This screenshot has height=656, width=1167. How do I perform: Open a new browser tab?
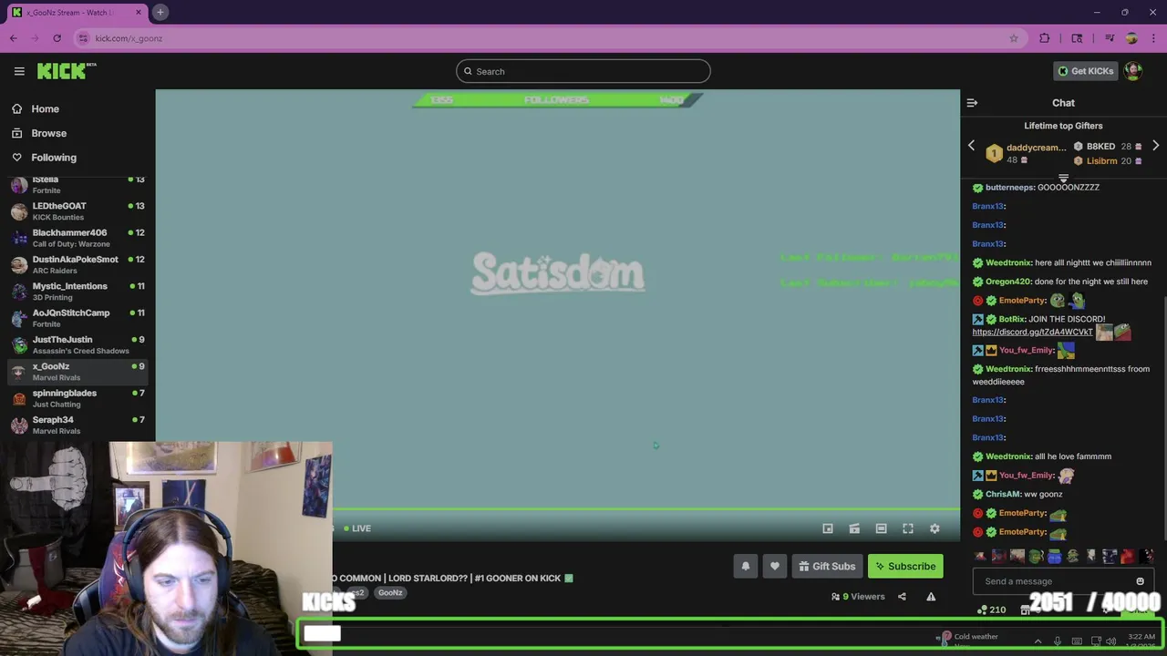point(160,12)
